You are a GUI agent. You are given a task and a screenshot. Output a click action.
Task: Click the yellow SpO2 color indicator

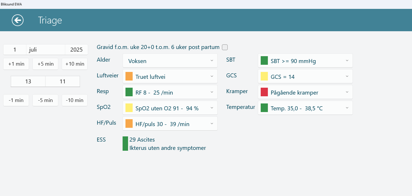129,108
